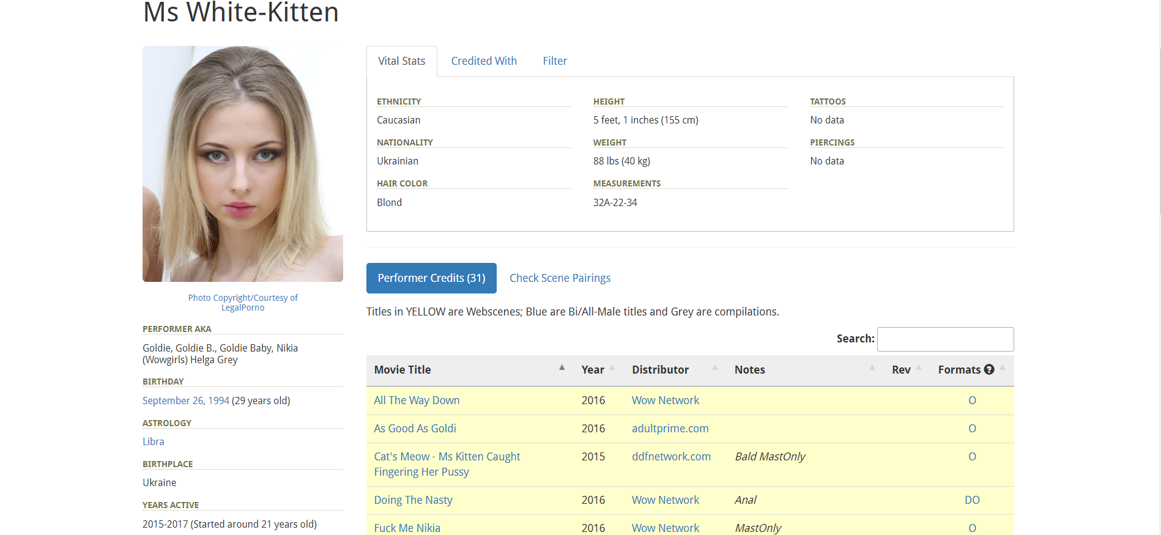The height and width of the screenshot is (535, 1161).
Task: Select year 2015 in Cat's Meow row
Action: coord(593,457)
